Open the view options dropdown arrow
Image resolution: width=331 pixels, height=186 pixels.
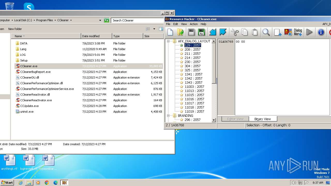click(154, 29)
